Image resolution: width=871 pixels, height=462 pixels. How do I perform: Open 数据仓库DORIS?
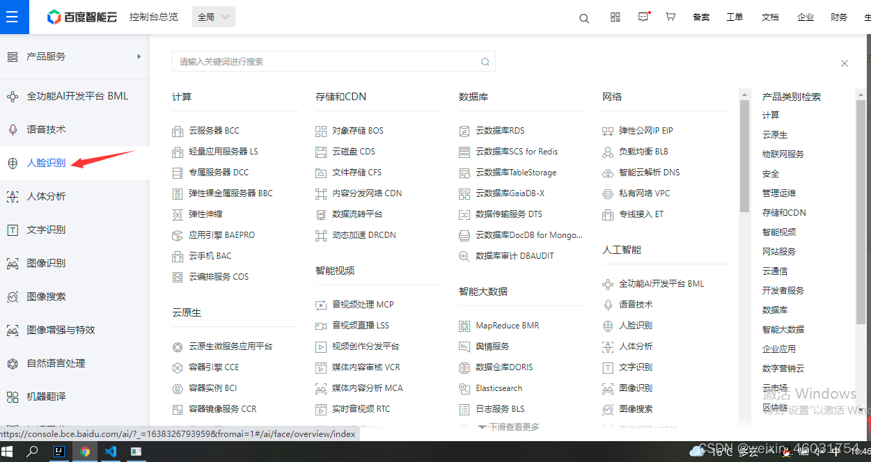504,367
